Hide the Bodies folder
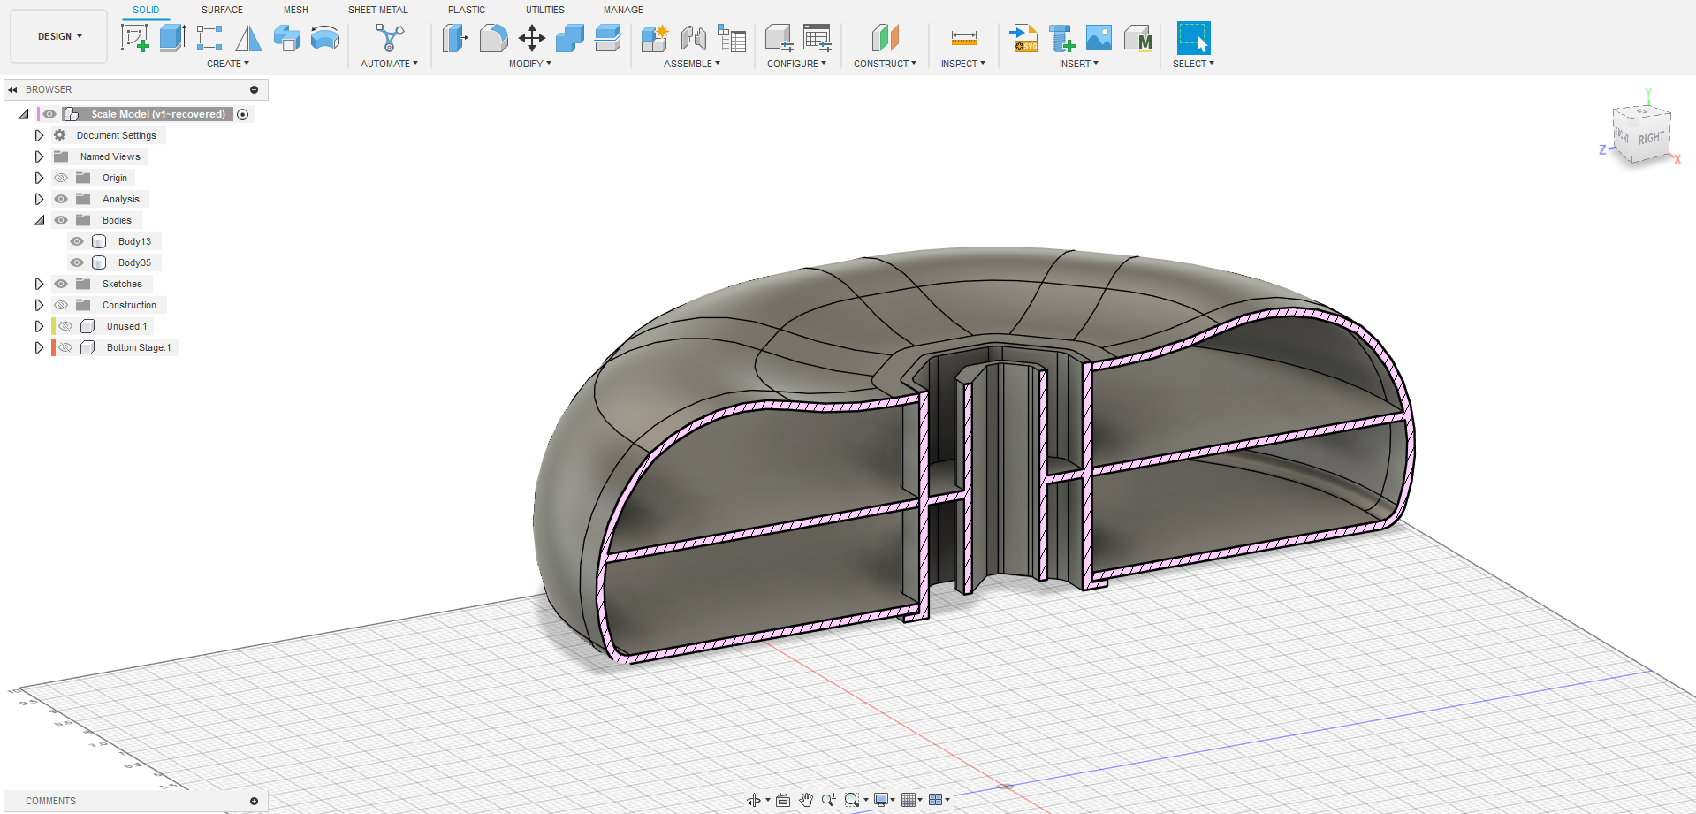This screenshot has height=814, width=1696. pos(61,220)
